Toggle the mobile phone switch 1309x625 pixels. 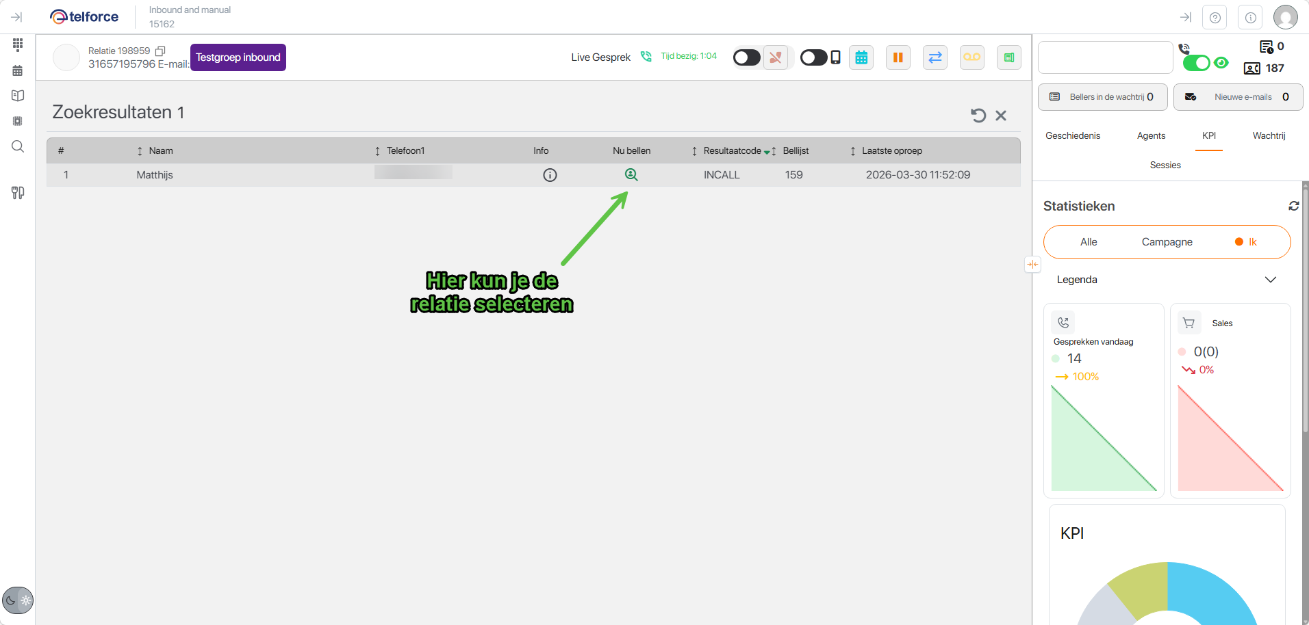(x=814, y=57)
